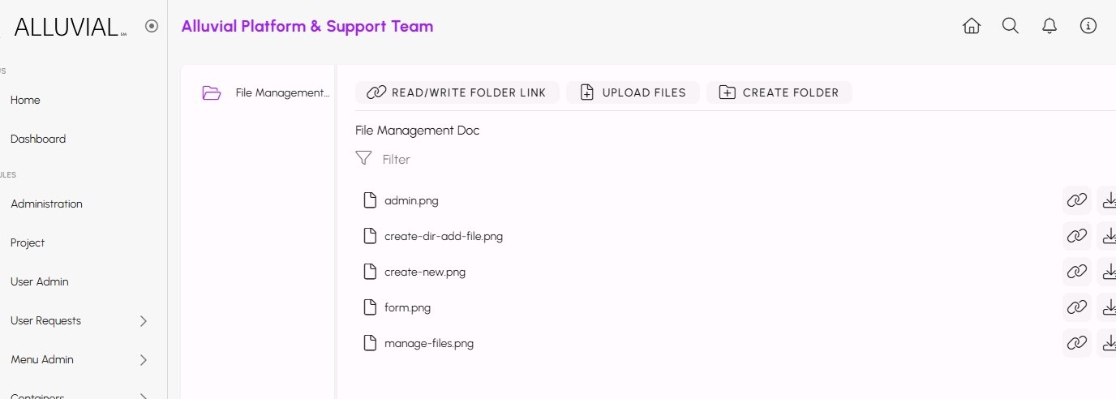Click the info circle icon
This screenshot has height=399, width=1116.
[1088, 26]
